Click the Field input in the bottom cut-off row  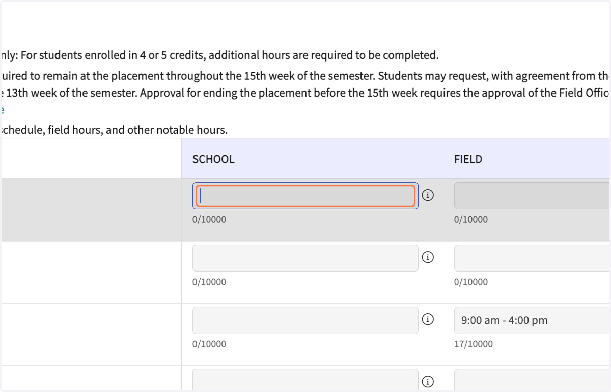(533, 380)
